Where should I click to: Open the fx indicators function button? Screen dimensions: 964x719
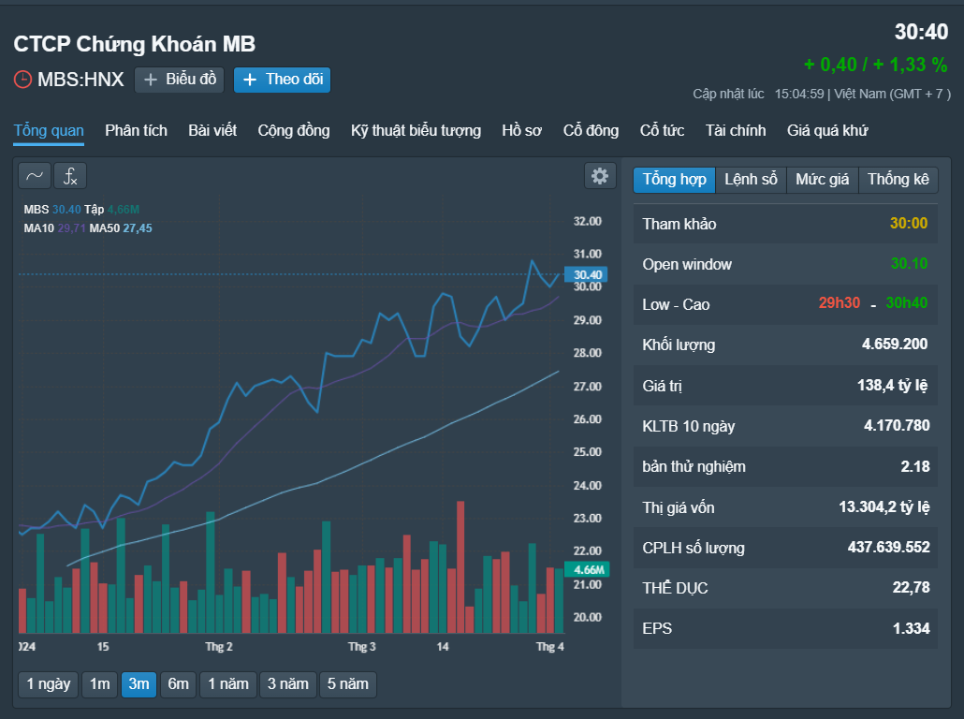click(70, 176)
